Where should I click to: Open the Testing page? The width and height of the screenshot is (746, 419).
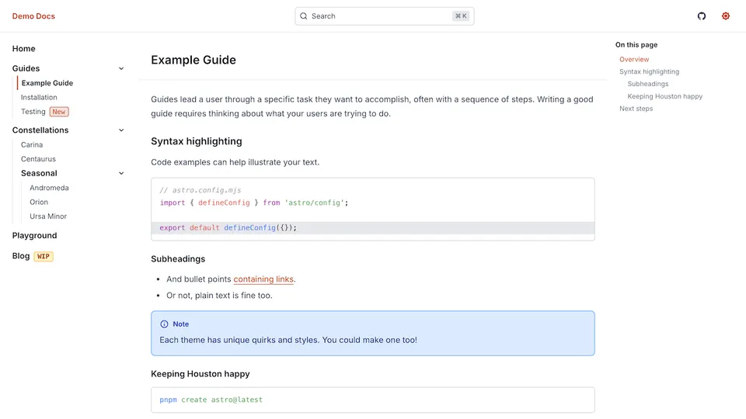pyautogui.click(x=33, y=112)
